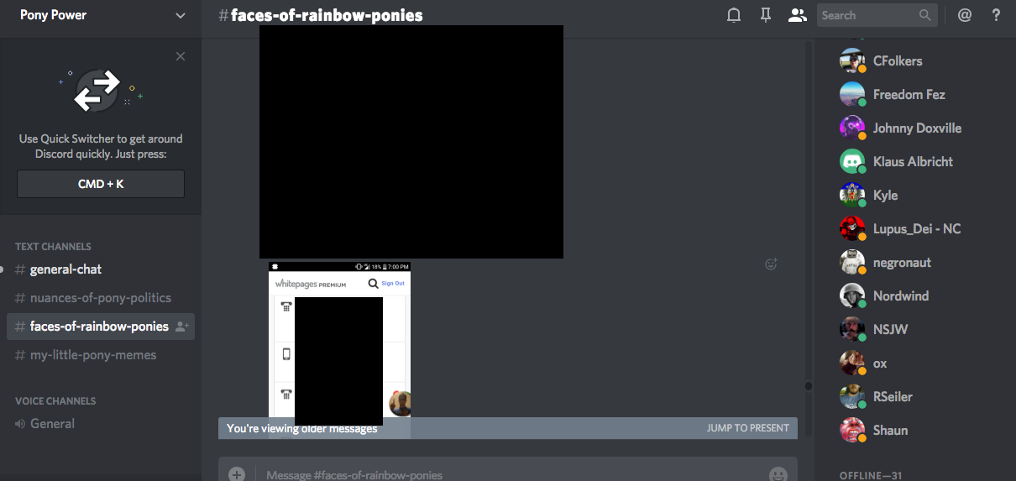Dismiss the Quick Switcher tip
Viewport: 1016px width, 481px height.
(x=181, y=56)
